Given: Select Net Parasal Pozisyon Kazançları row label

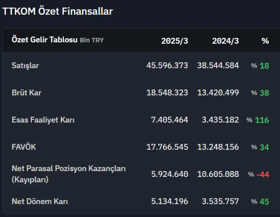Looking at the screenshot, I should [69, 174].
